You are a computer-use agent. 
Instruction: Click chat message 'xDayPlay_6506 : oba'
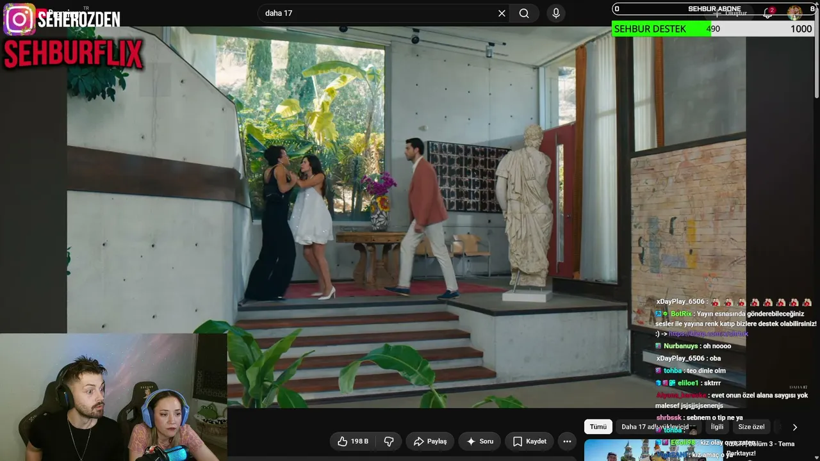pyautogui.click(x=689, y=359)
